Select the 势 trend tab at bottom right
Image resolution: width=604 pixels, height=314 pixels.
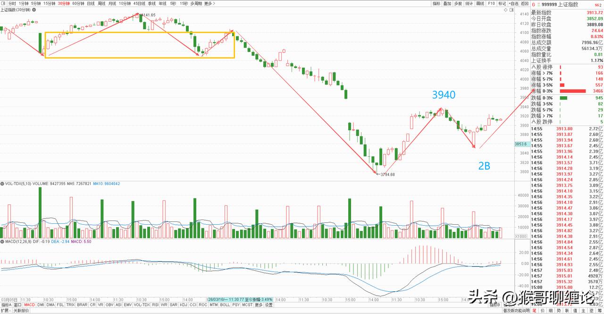coord(559,311)
